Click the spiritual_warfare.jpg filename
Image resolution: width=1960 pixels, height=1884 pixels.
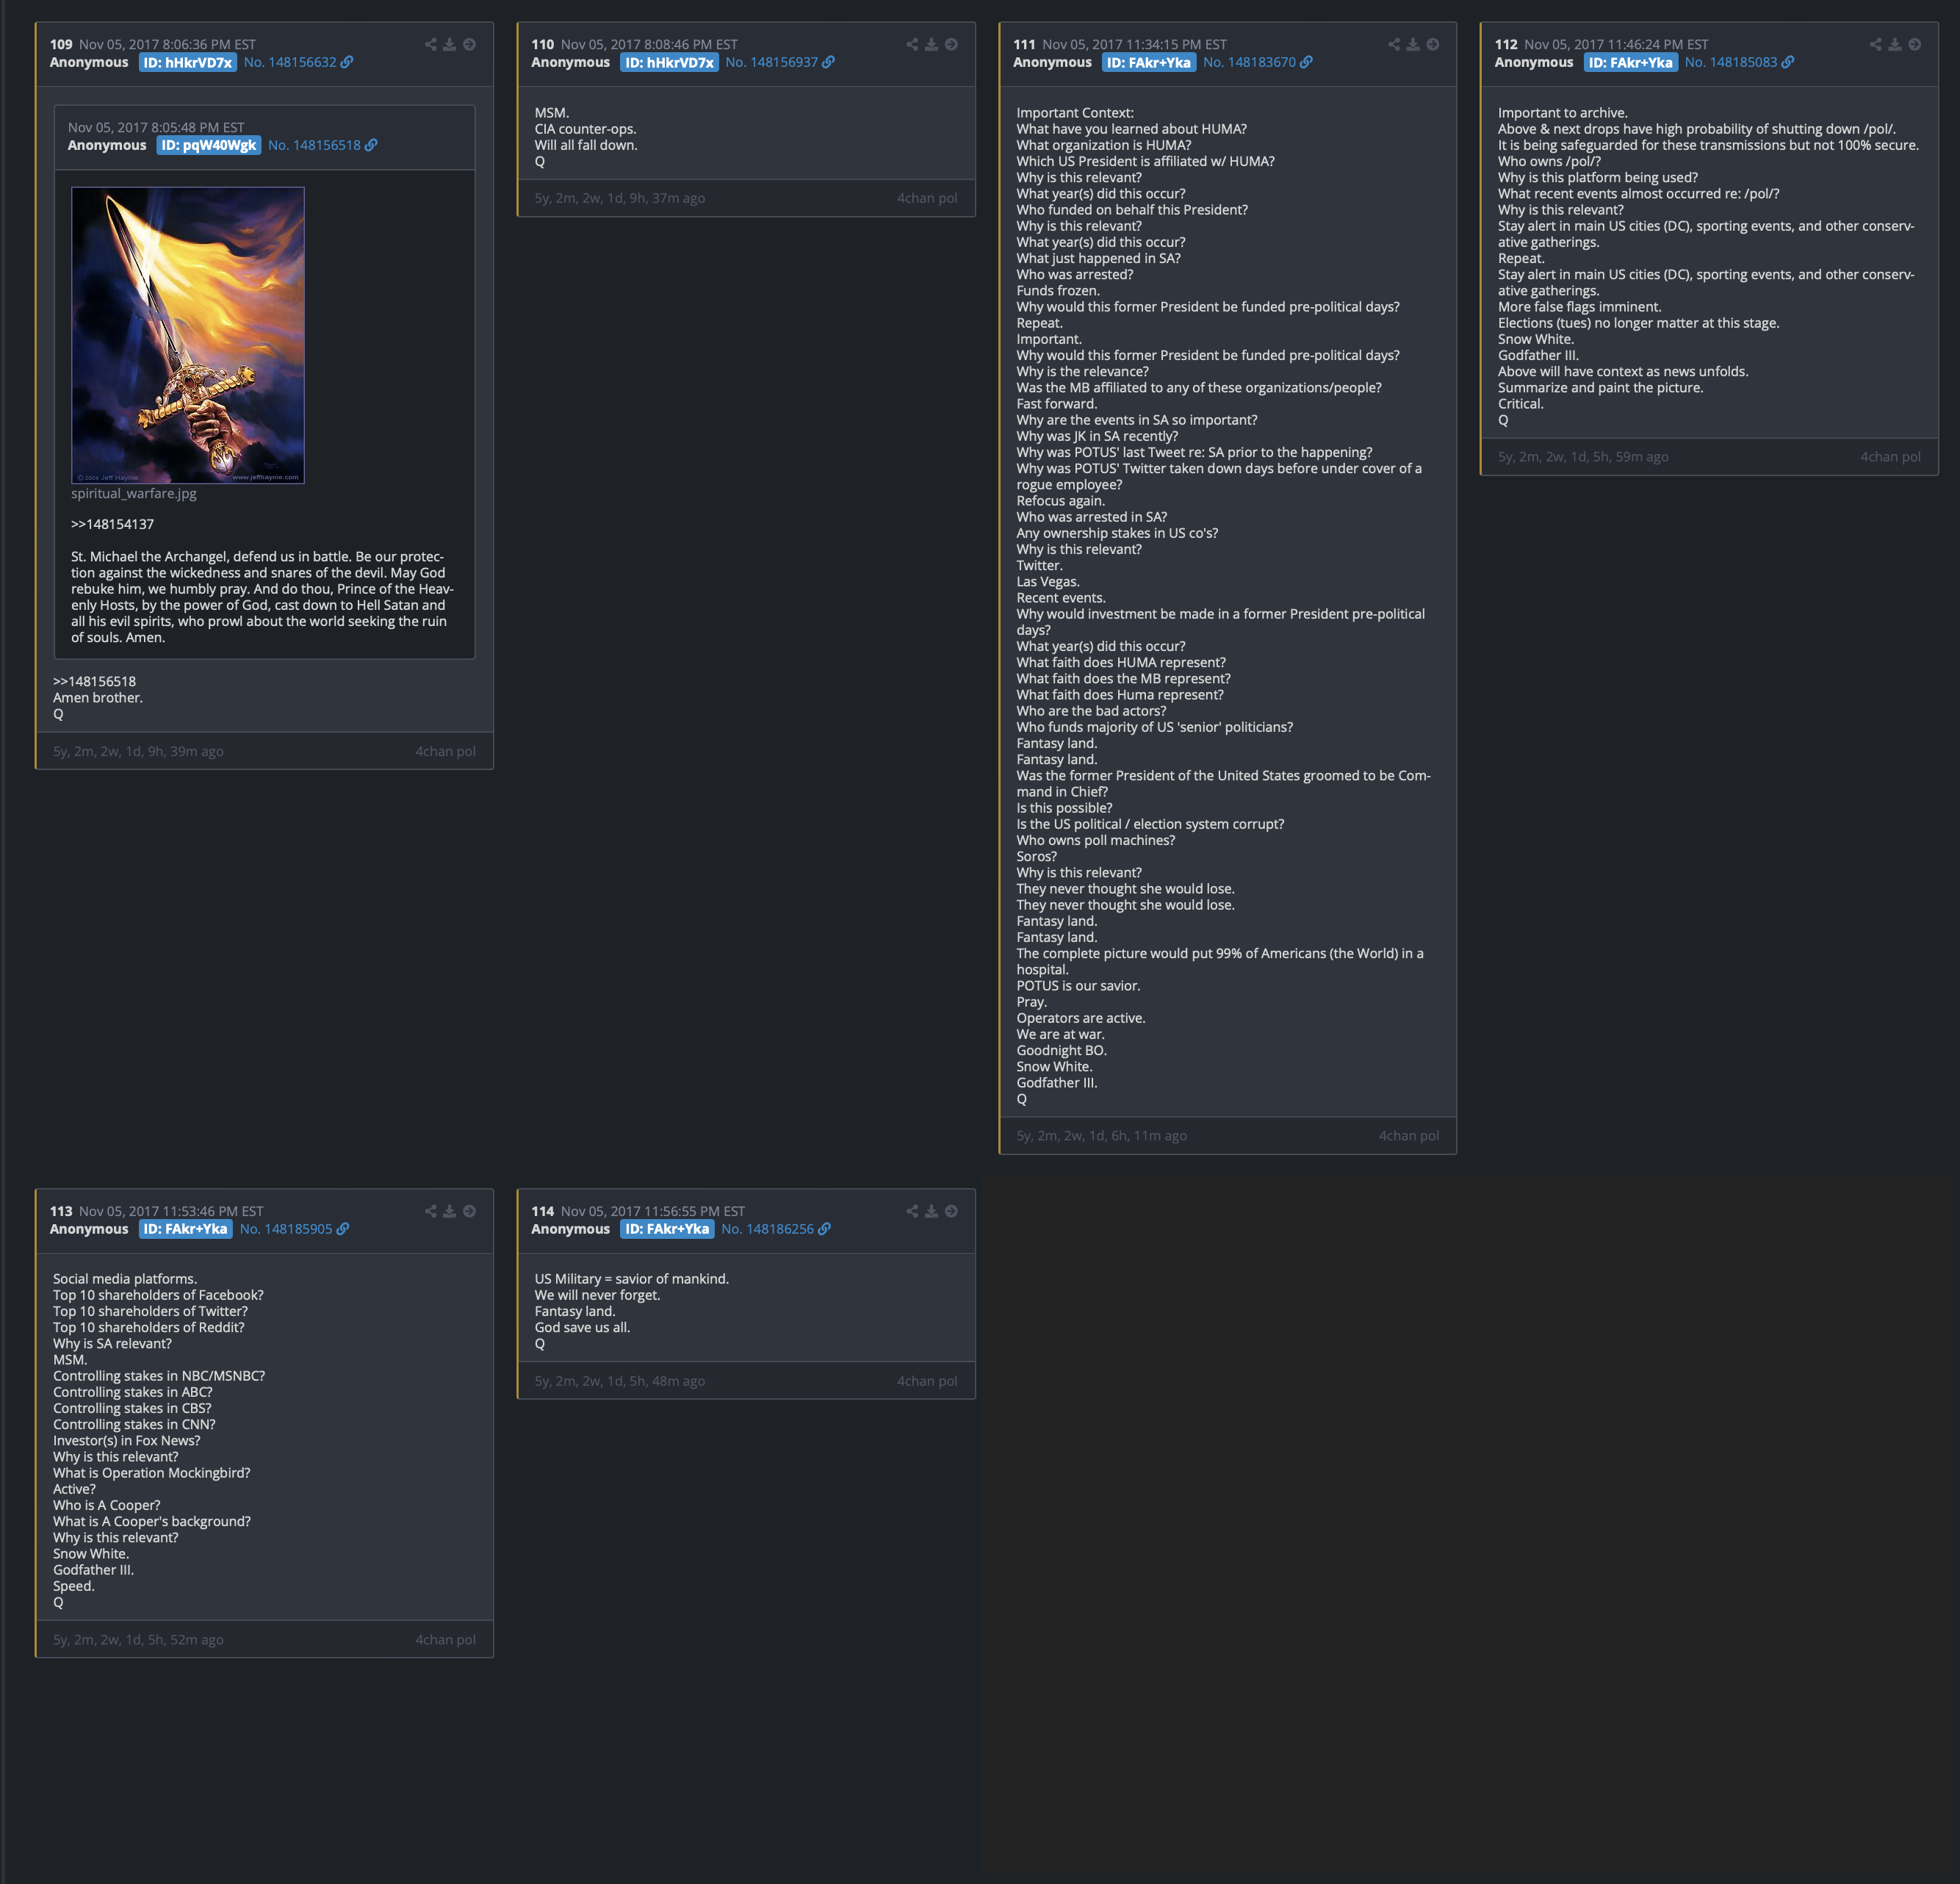coord(134,493)
